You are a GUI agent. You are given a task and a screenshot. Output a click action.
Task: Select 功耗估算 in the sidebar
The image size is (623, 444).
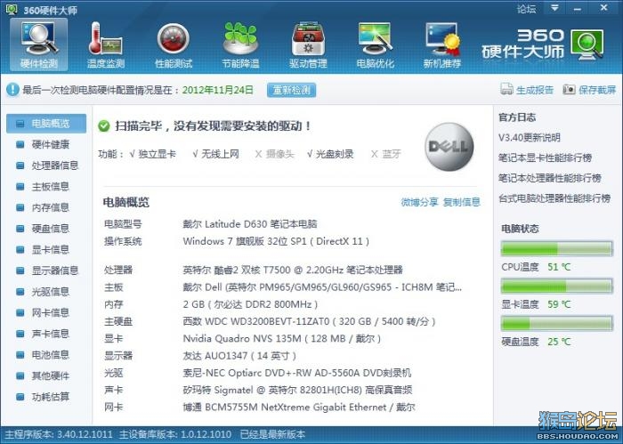(x=51, y=397)
